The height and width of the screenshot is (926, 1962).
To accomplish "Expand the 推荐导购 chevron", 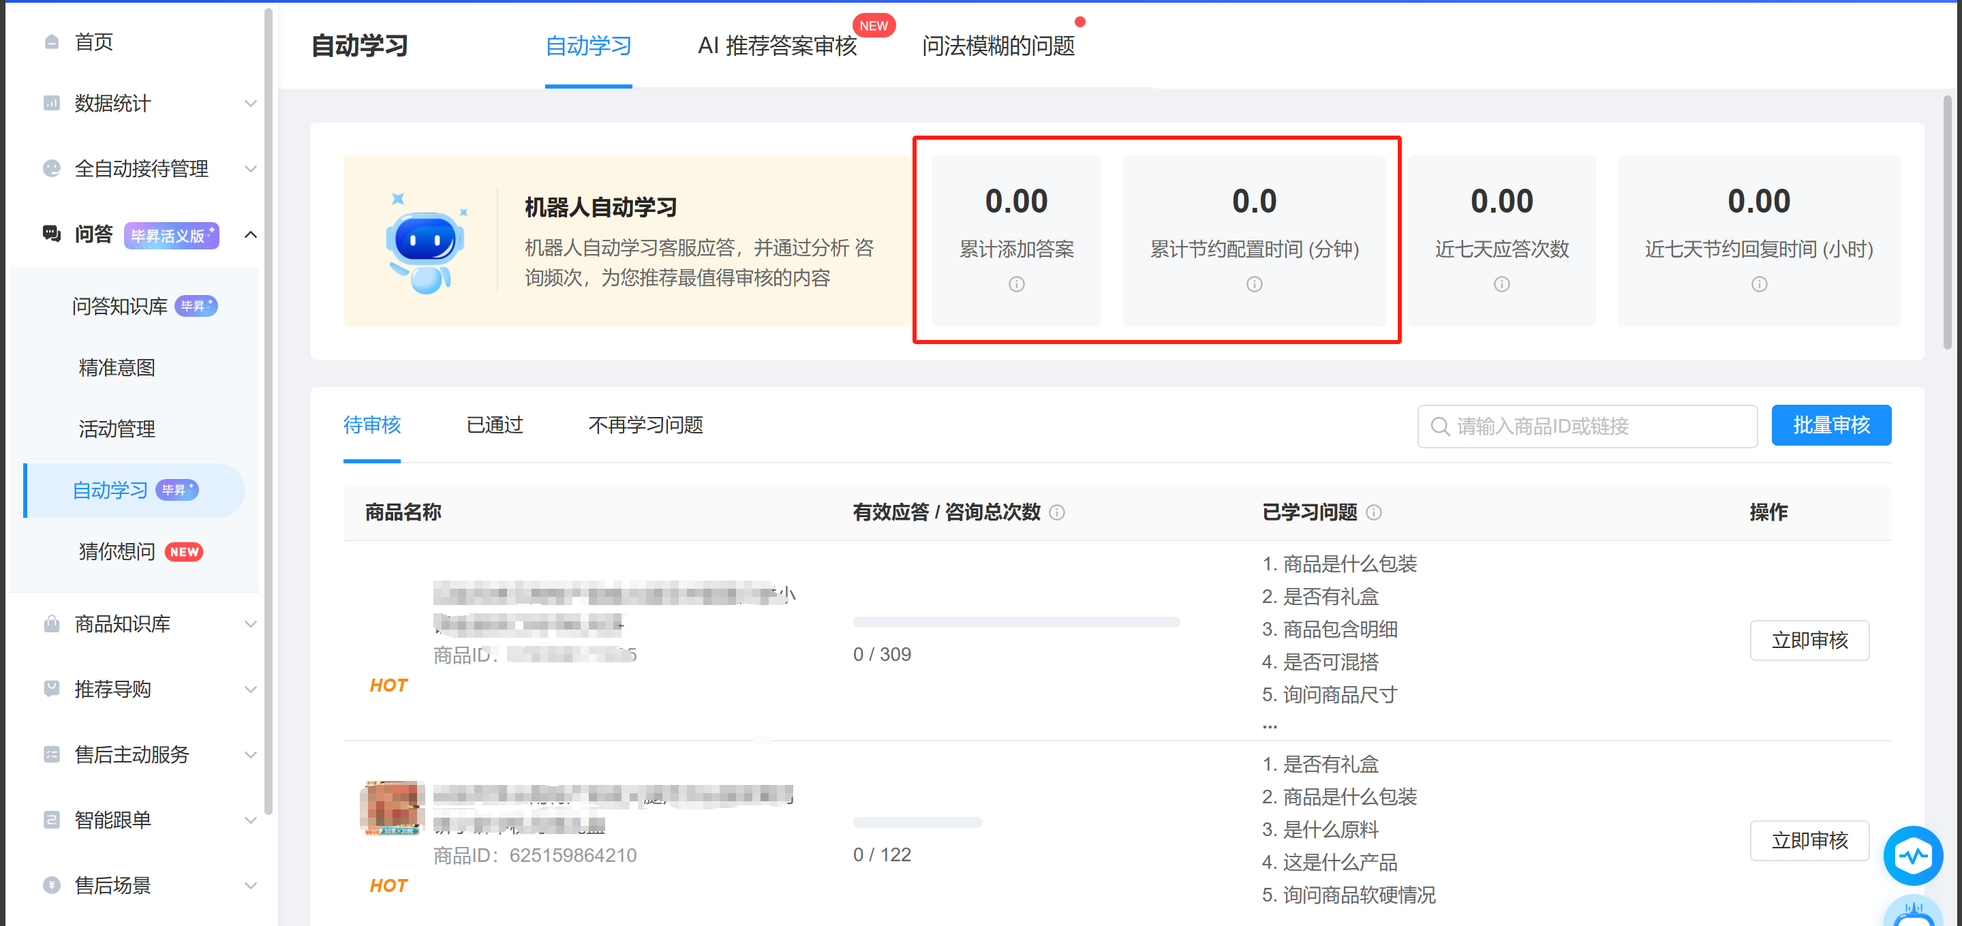I will point(250,689).
